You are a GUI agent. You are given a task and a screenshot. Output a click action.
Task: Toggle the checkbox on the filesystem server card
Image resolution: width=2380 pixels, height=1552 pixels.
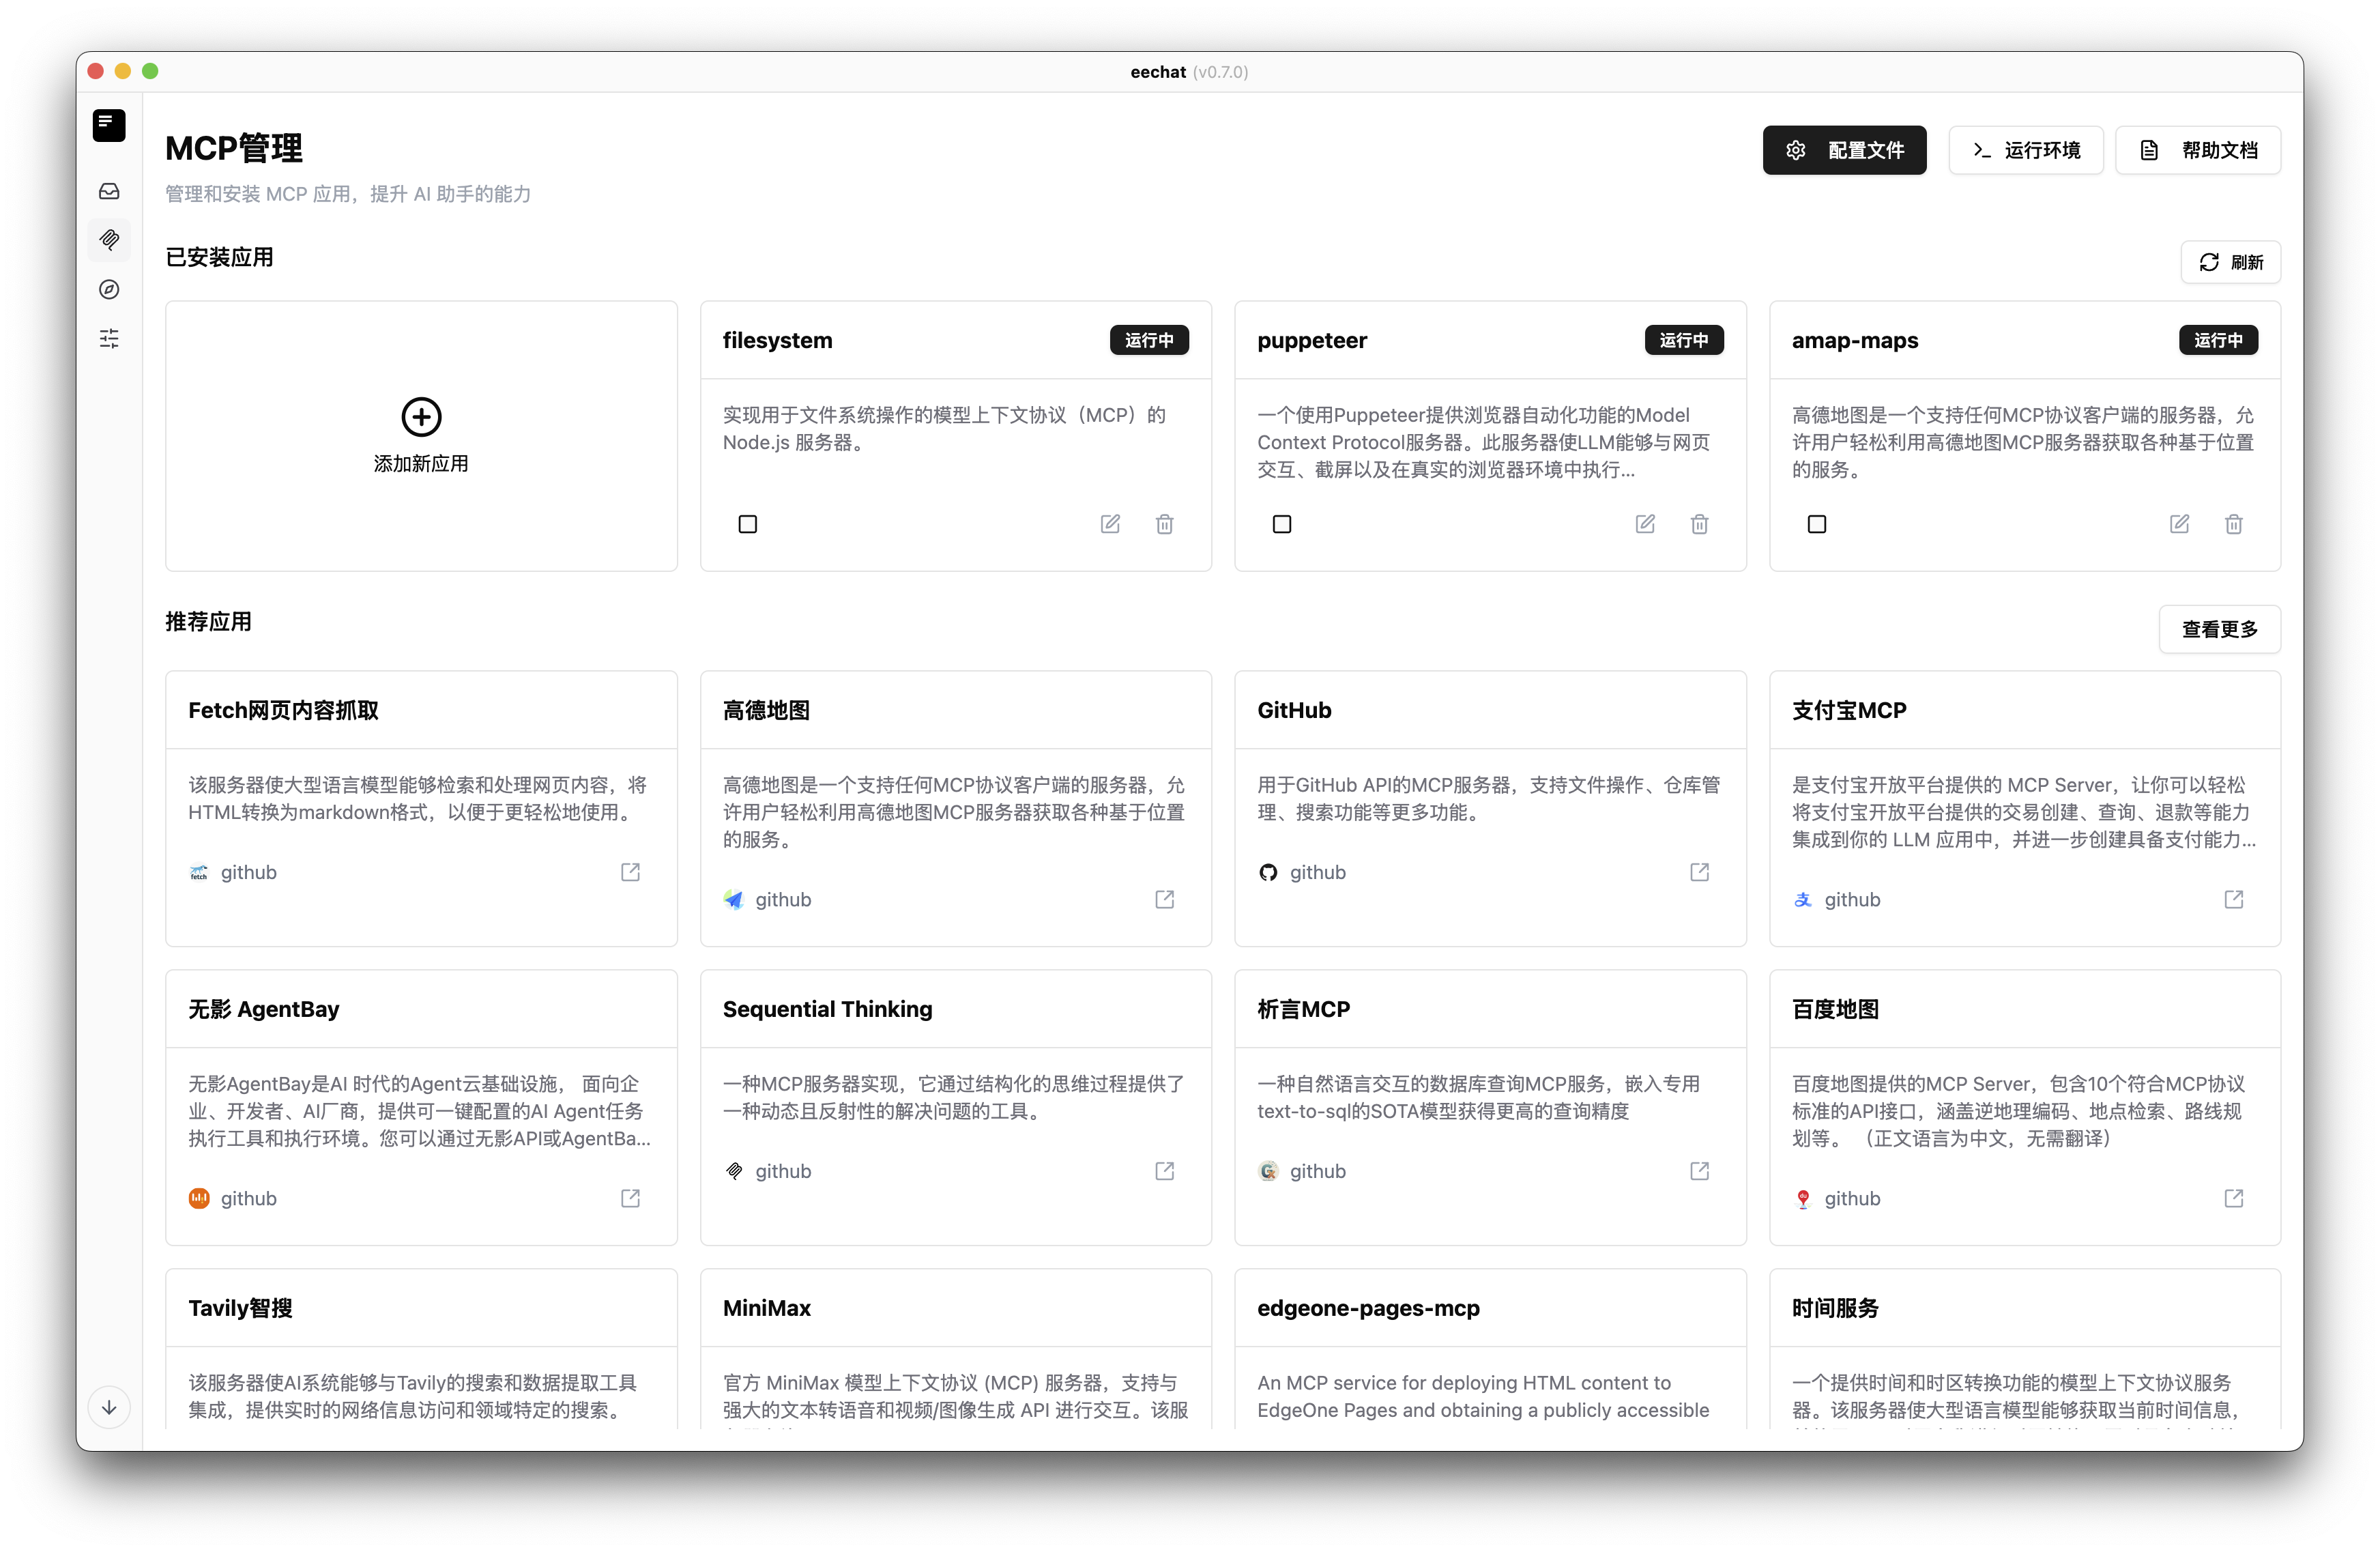point(747,523)
